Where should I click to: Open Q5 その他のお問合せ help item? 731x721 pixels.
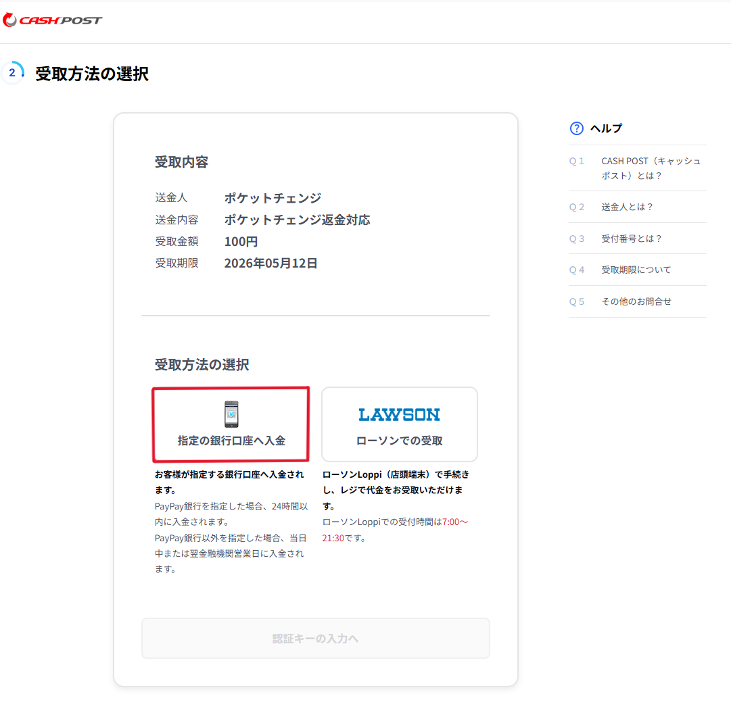637,301
